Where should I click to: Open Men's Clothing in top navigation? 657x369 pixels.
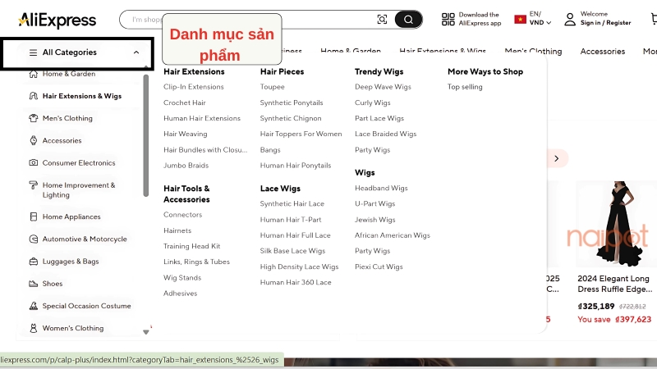point(533,52)
